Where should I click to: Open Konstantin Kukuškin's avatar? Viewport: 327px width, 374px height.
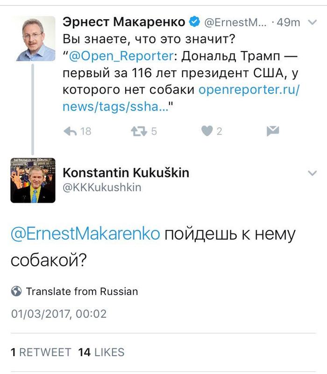coord(33,180)
